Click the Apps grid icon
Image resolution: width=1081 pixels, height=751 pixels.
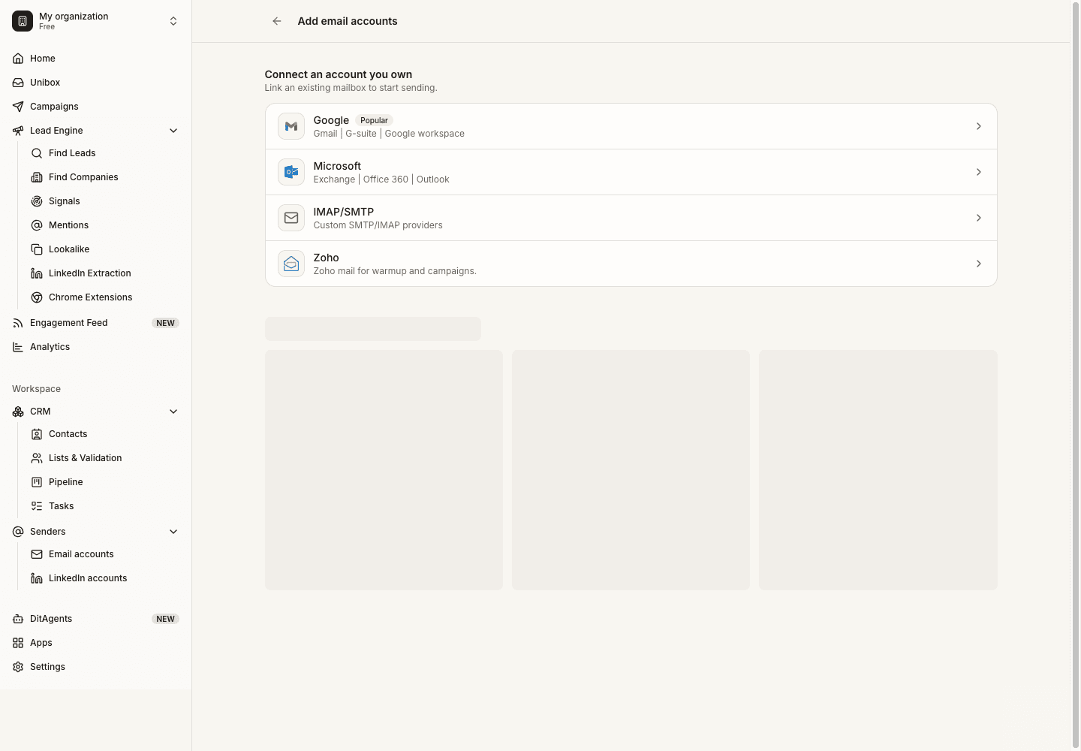[18, 643]
